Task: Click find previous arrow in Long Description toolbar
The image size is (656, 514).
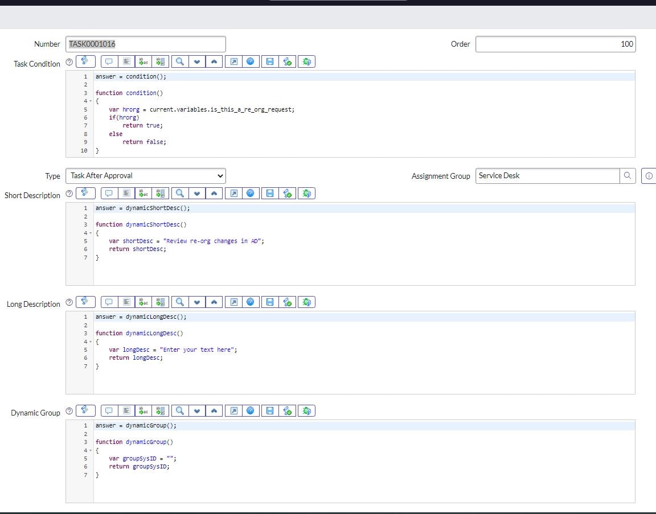Action: [x=214, y=302]
